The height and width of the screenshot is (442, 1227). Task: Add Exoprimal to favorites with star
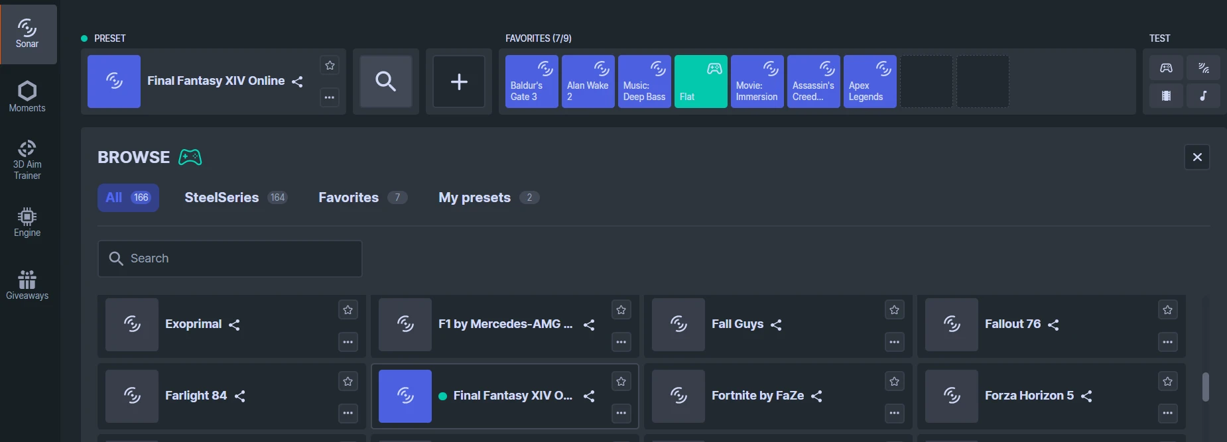pos(348,309)
